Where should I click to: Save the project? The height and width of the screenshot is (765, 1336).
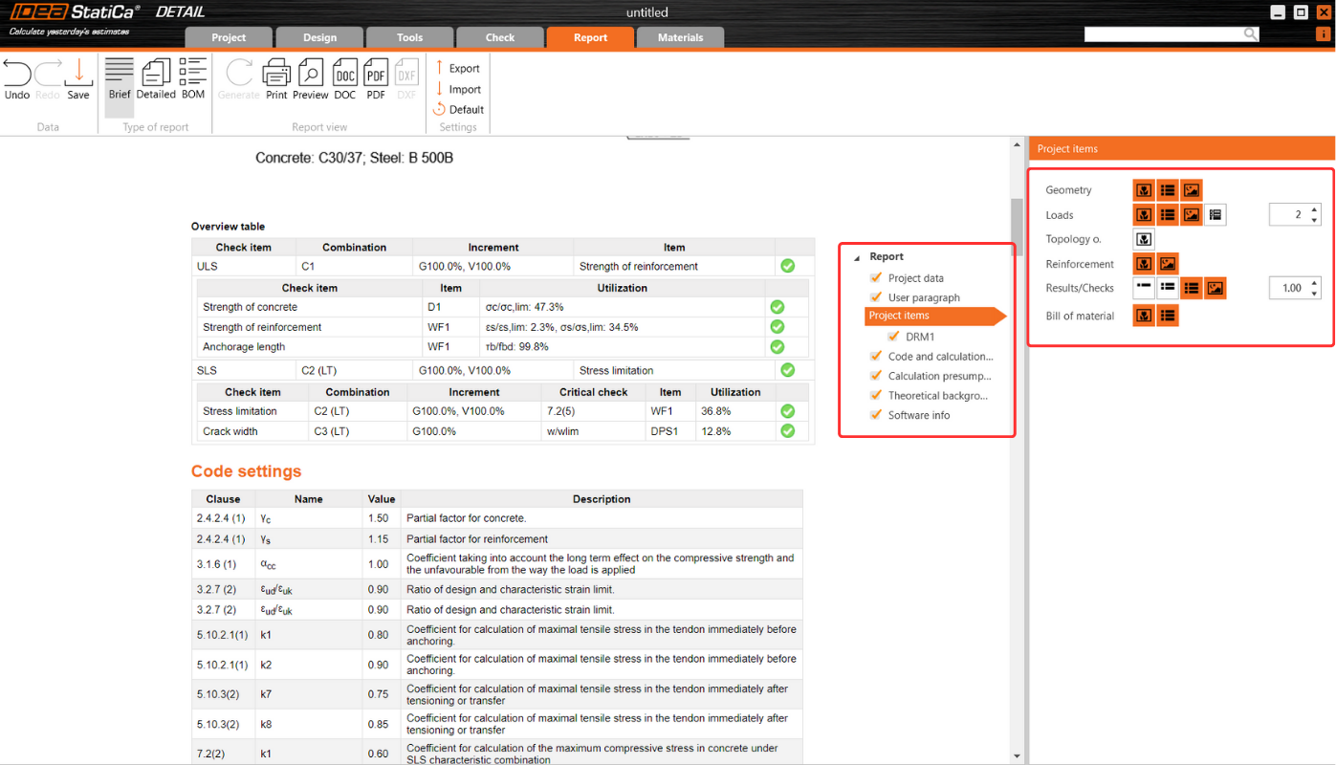(77, 81)
